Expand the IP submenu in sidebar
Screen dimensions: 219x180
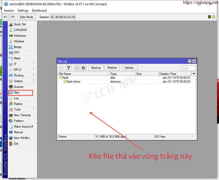tap(15, 64)
